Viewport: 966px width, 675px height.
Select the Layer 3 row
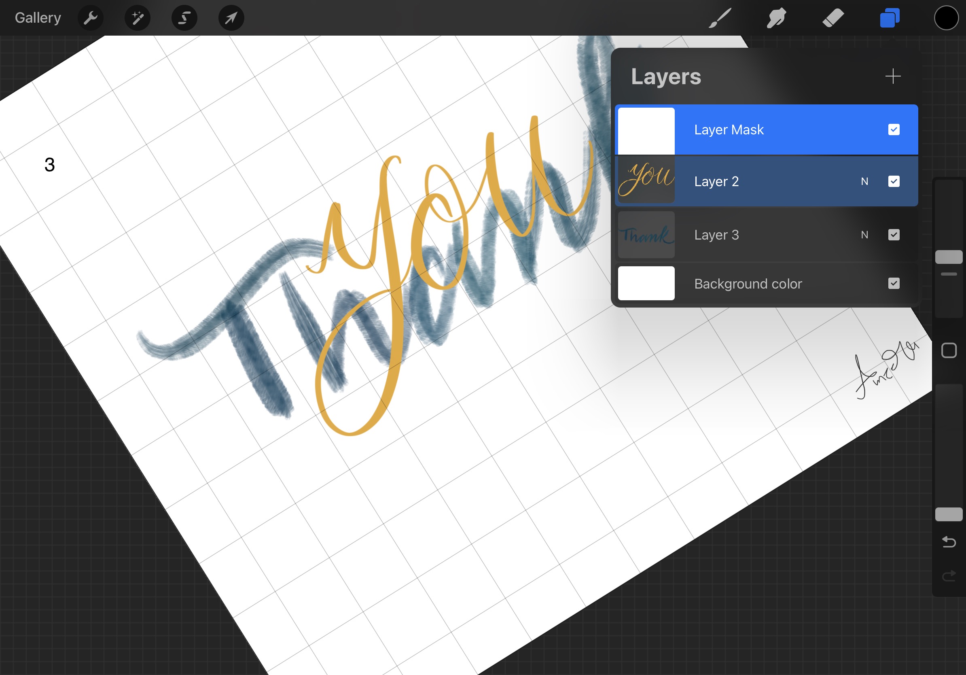click(766, 235)
